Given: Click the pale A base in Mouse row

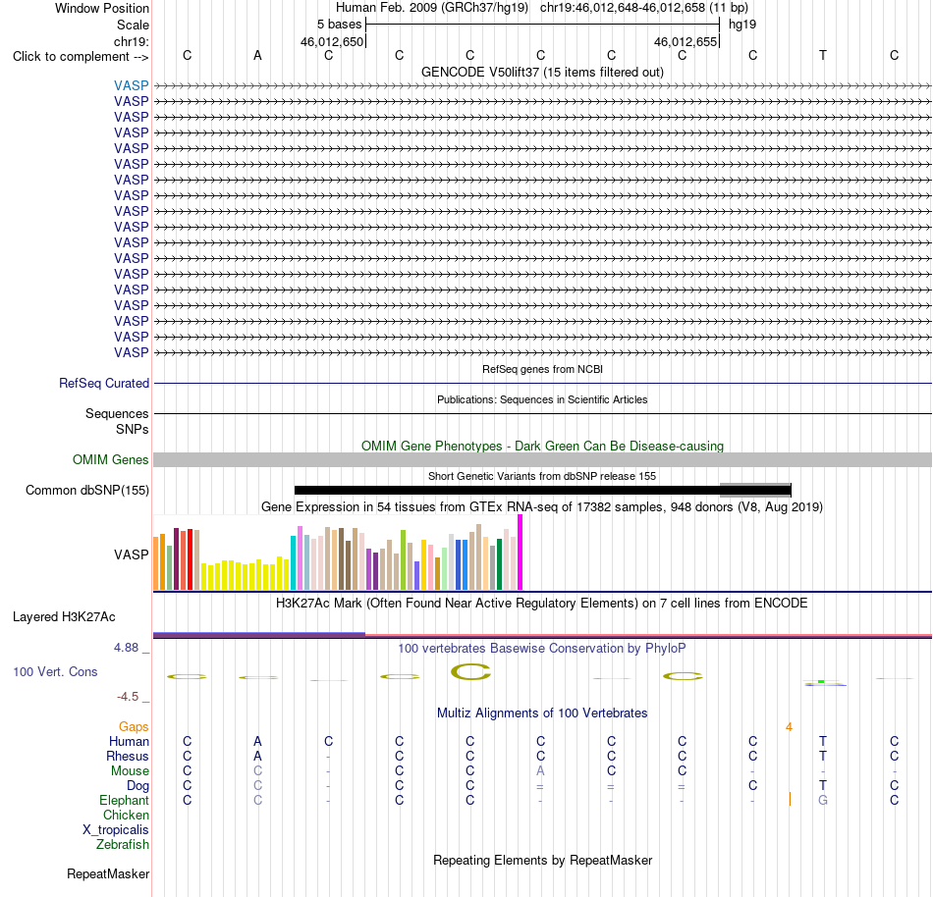Looking at the screenshot, I should (x=540, y=771).
